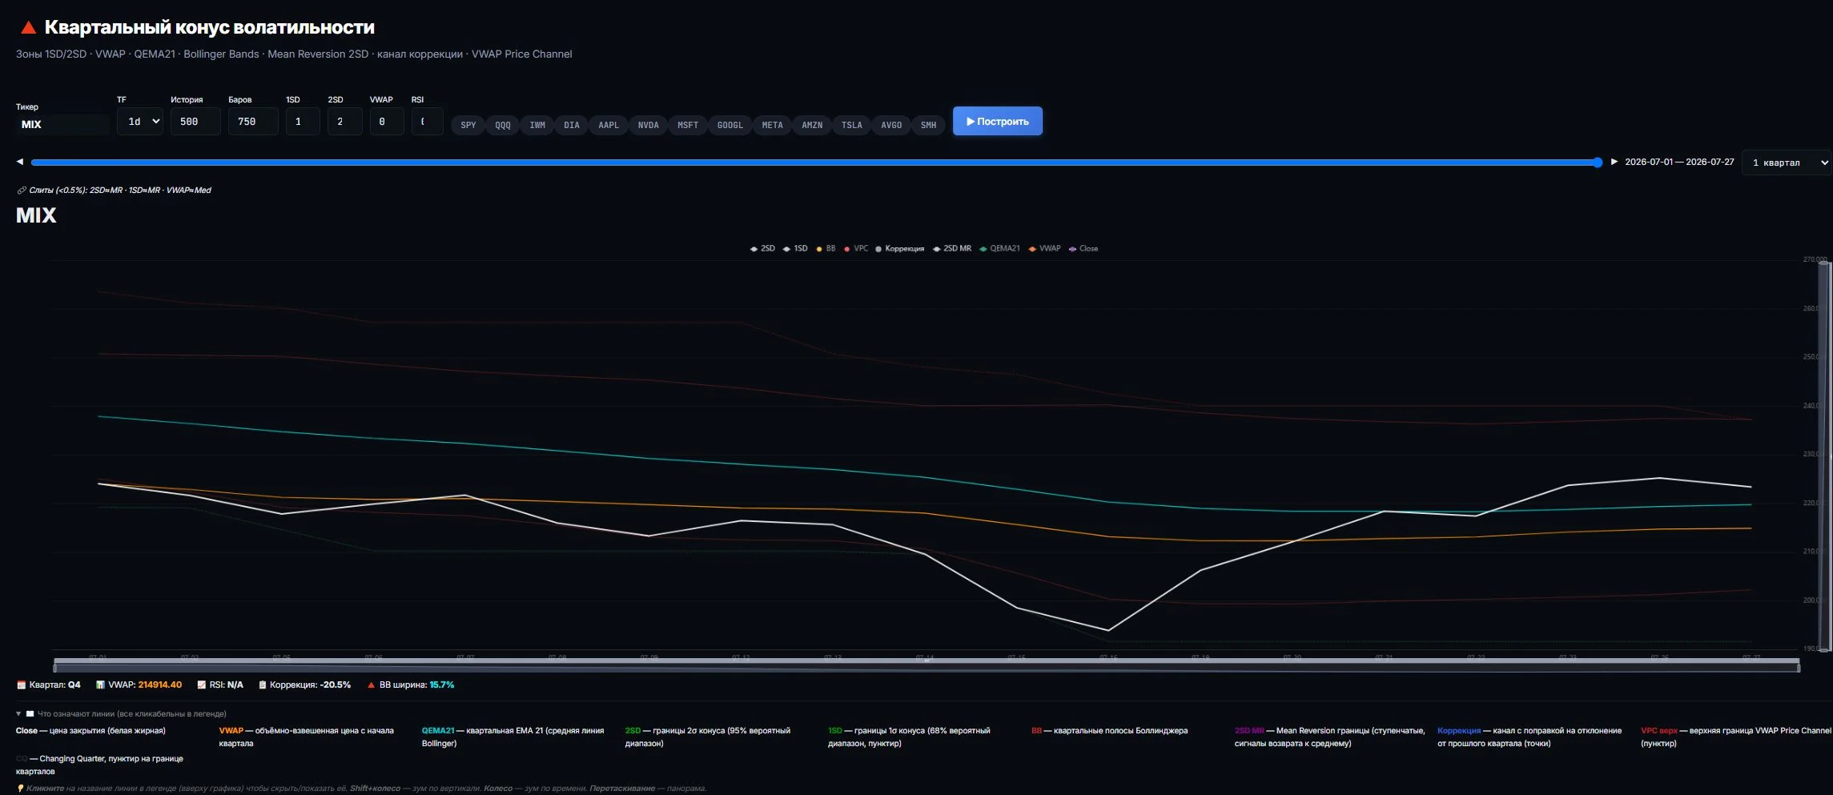1833x795 pixels.
Task: Select the GOOGL ticker preset
Action: (x=730, y=126)
